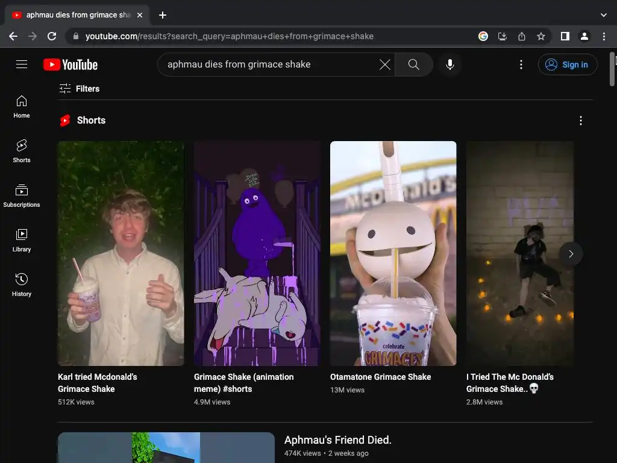This screenshot has height=463, width=617.
Task: Click title Grimace Shake (animation meme) #shorts
Action: point(244,383)
